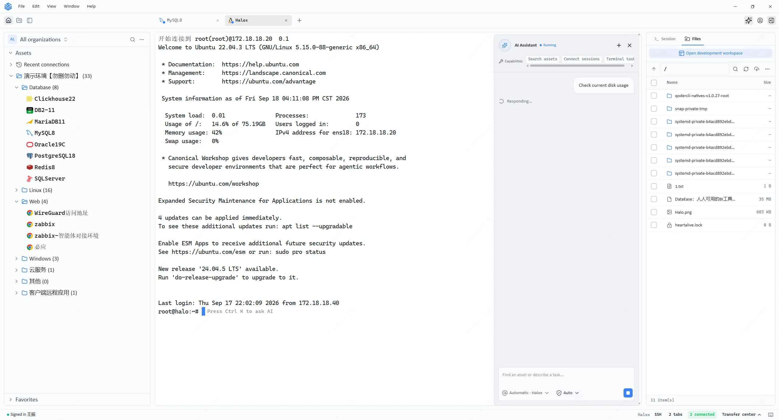Viewport: 779px width, 420px height.
Task: Check the DataEase file checkbox
Action: (x=654, y=199)
